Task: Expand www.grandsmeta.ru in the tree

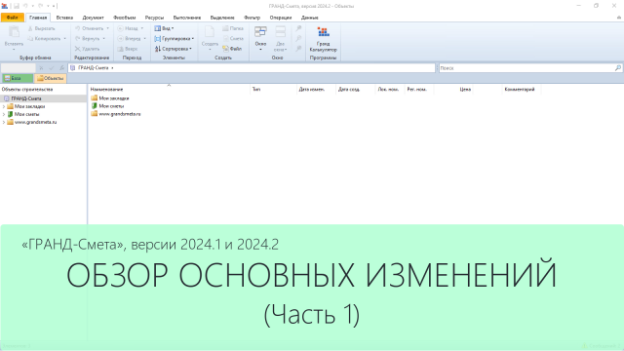Action: (x=4, y=122)
